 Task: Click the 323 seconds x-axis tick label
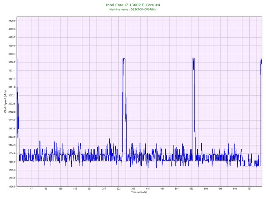tap(119, 189)
